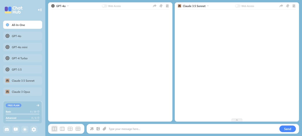Screen dimensions: 302x136
Task: Open the GPT-3.5 chat
Action: [23, 69]
